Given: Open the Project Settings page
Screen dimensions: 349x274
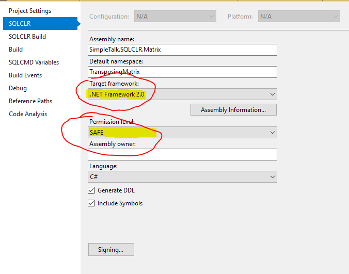Looking at the screenshot, I should (x=30, y=11).
